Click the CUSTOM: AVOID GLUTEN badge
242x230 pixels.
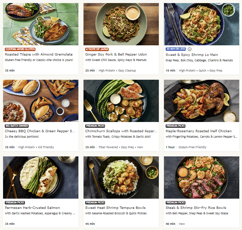(20, 49)
